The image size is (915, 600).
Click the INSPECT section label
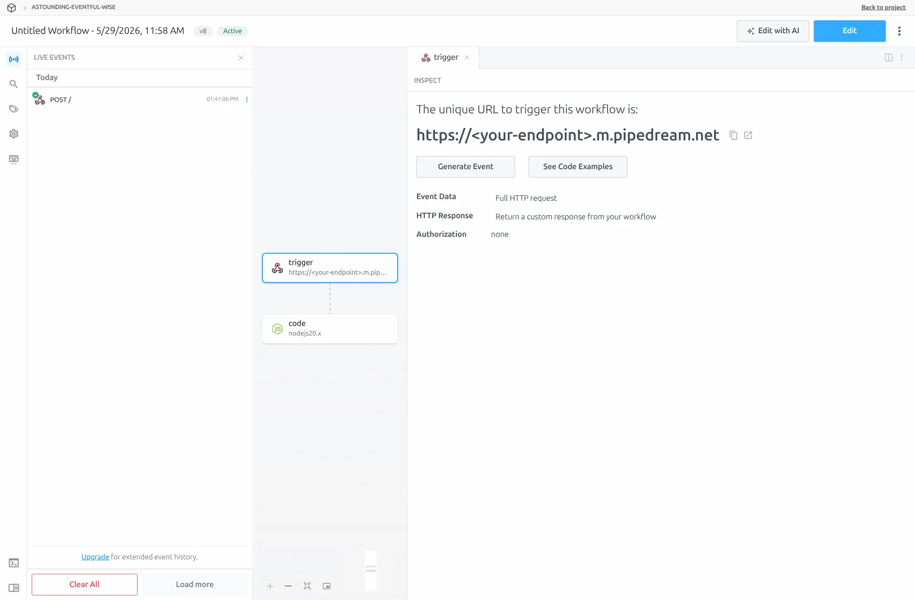pyautogui.click(x=428, y=81)
